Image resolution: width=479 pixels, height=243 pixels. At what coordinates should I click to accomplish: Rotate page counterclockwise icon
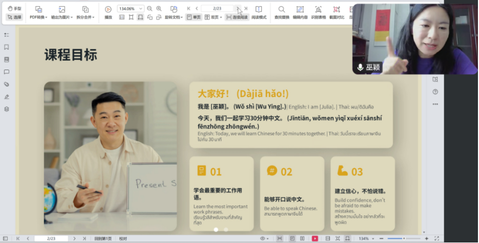point(150,17)
